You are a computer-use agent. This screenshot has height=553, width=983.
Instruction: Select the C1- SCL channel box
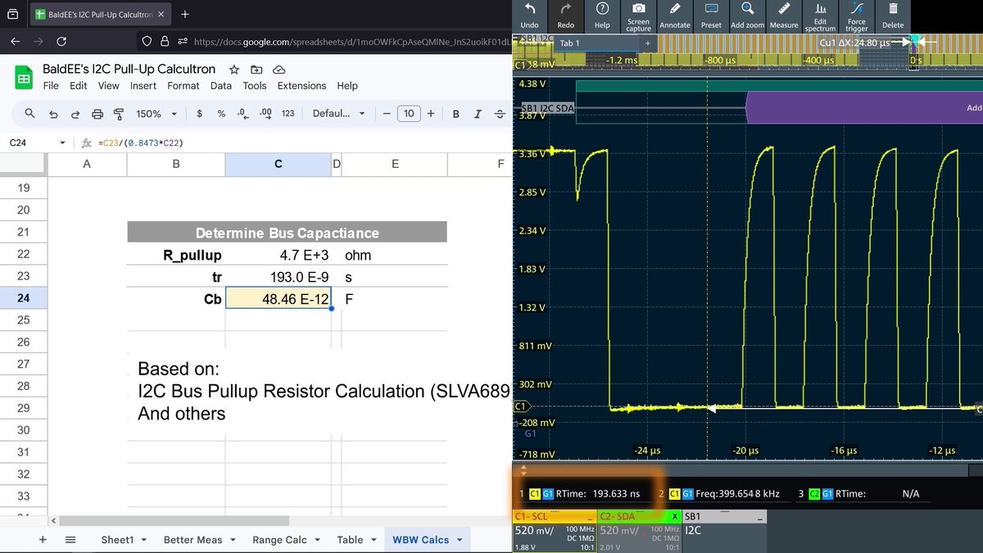point(553,531)
